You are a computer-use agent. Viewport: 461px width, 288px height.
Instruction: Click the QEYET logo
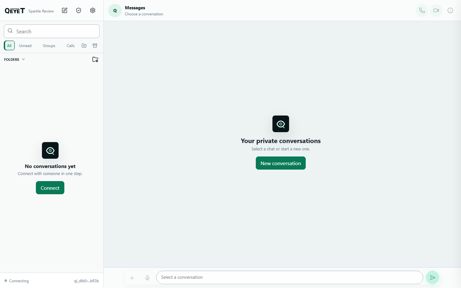click(x=15, y=11)
